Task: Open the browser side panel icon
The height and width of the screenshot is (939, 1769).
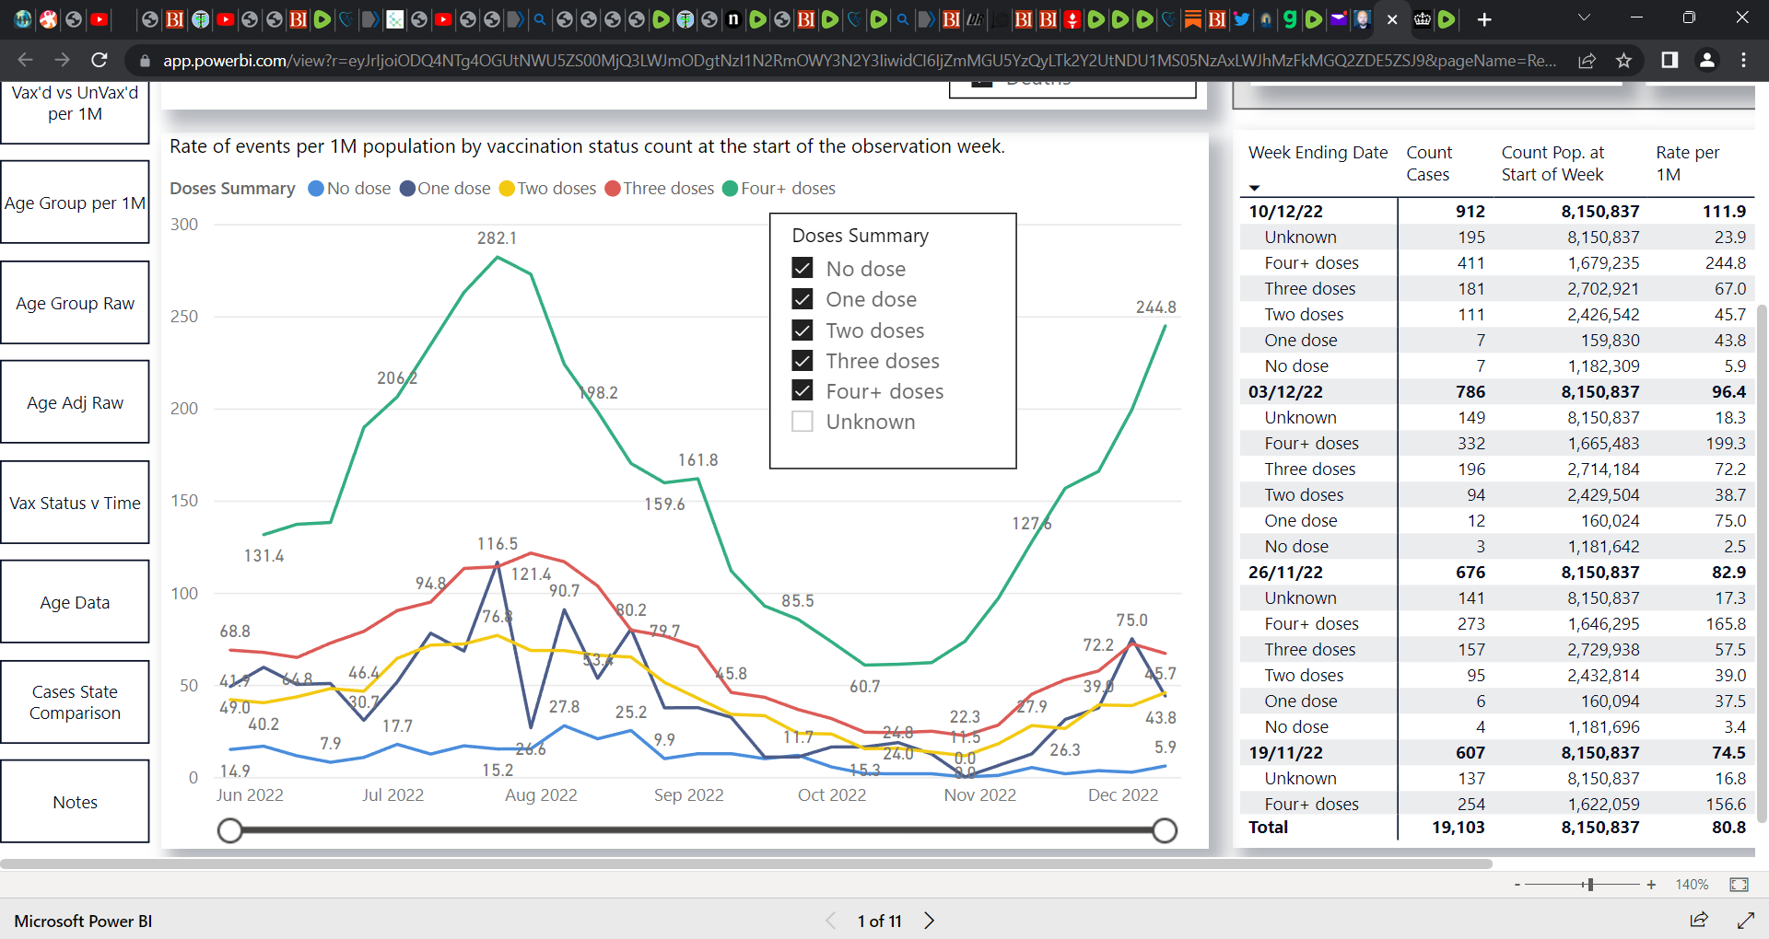Action: point(1669,61)
